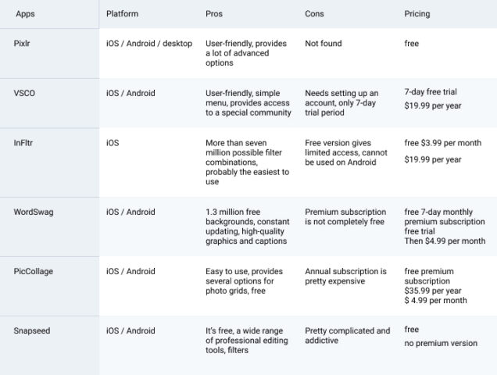This screenshot has height=375, width=497.
Task: Click the Pros column header
Action: tap(214, 14)
